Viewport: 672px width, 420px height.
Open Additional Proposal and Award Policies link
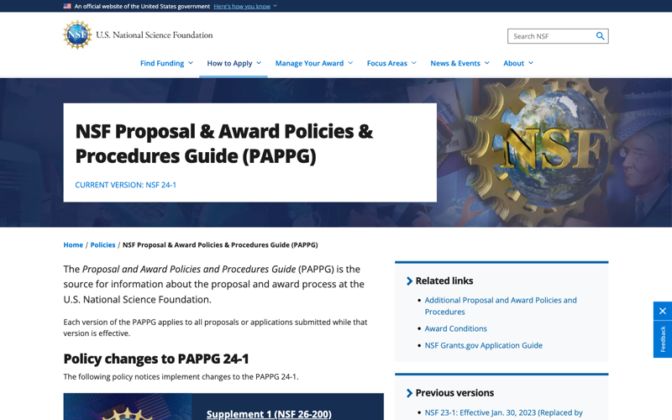[x=501, y=306]
